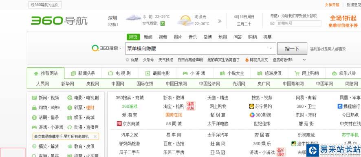Close the 美女真是隐藏高手 tip banner
This screenshot has width=361, height=157.
point(95,137)
